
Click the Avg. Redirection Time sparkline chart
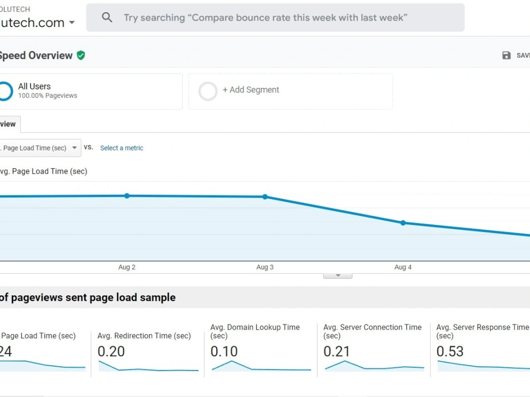(x=148, y=366)
